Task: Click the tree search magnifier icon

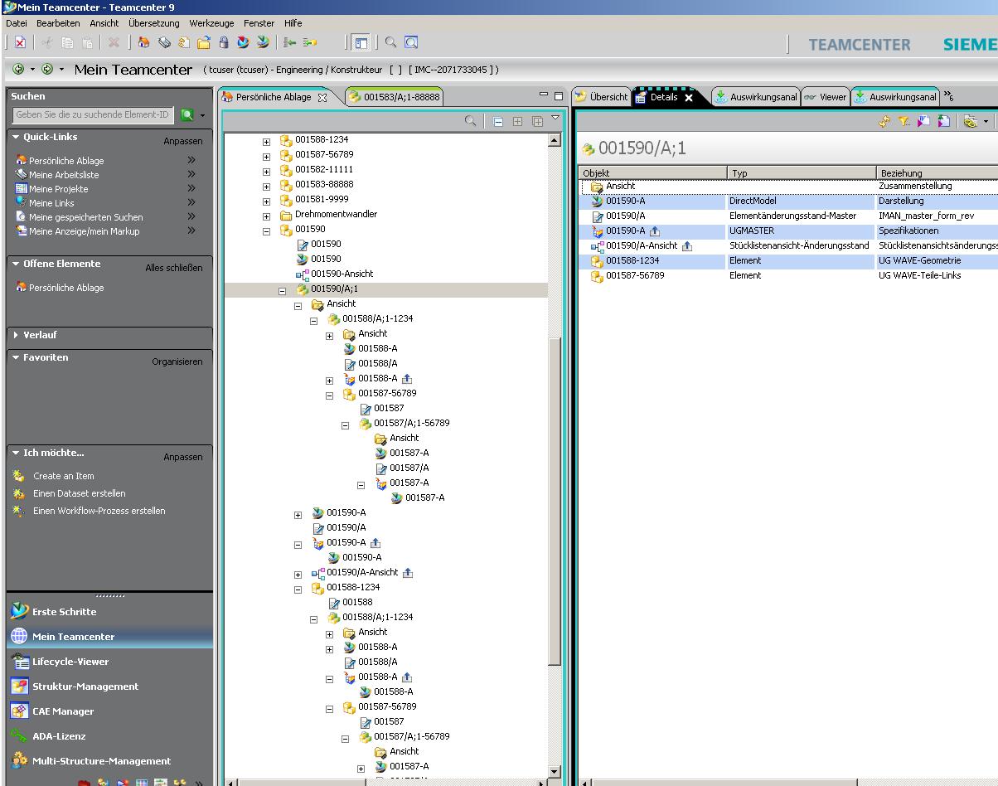Action: tap(471, 121)
